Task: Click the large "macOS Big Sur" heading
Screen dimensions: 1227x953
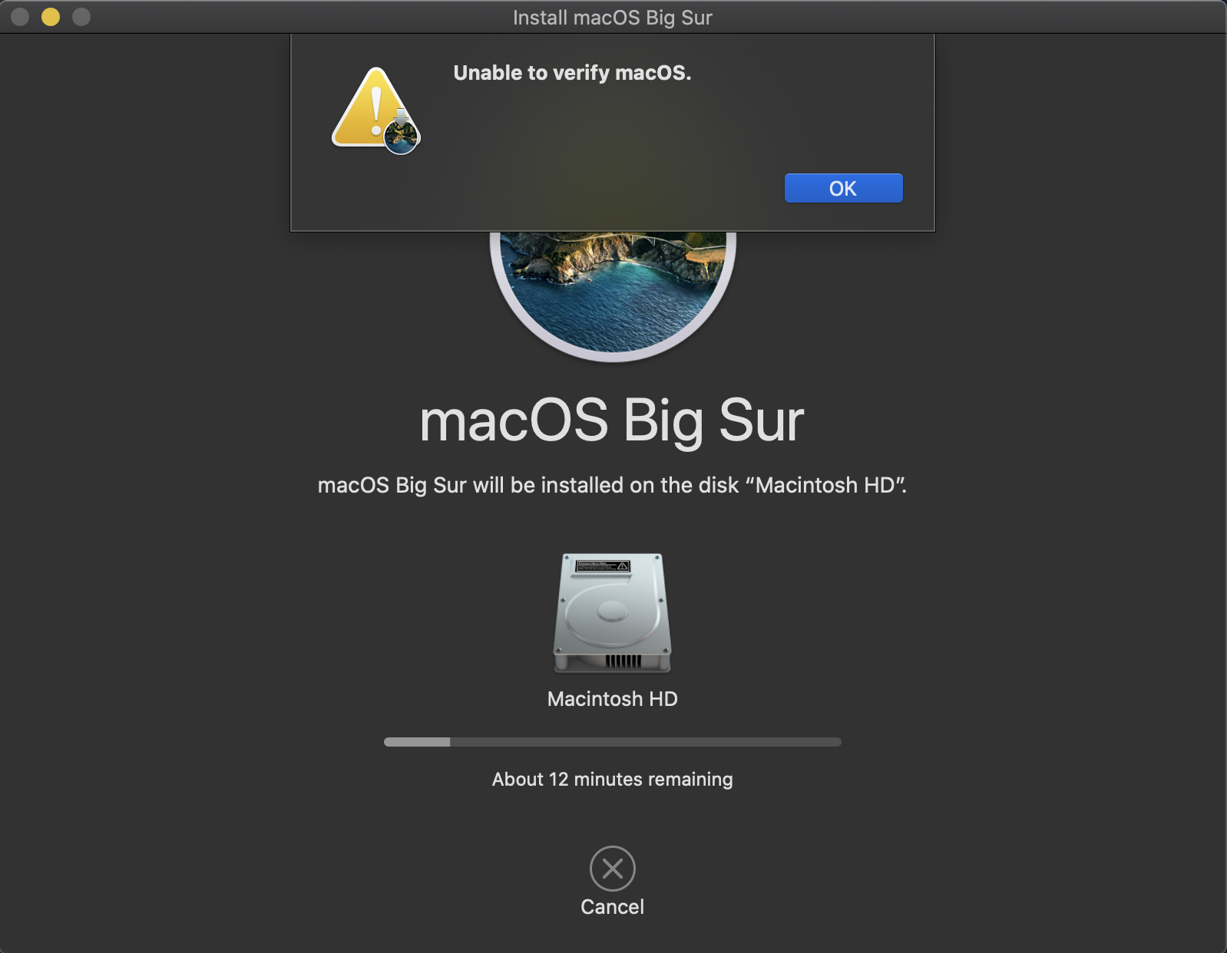Action: (x=612, y=420)
